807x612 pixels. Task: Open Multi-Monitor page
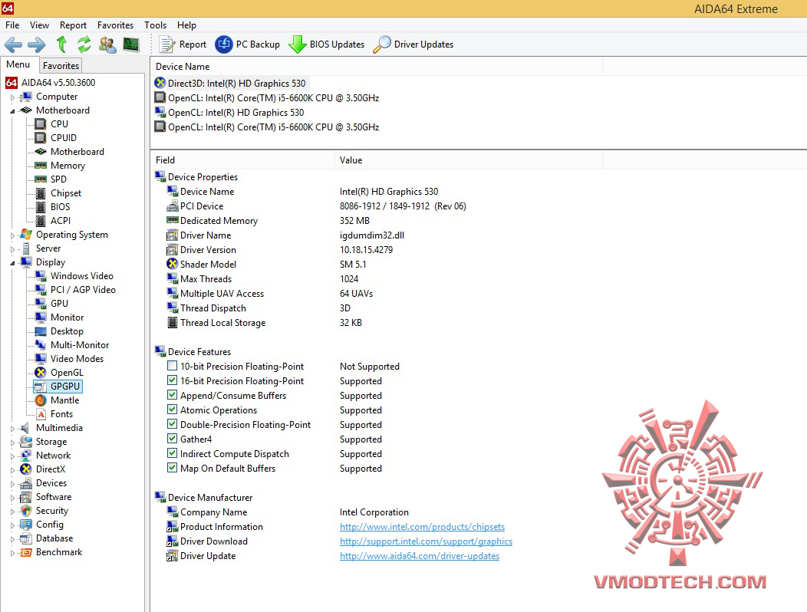pyautogui.click(x=80, y=345)
